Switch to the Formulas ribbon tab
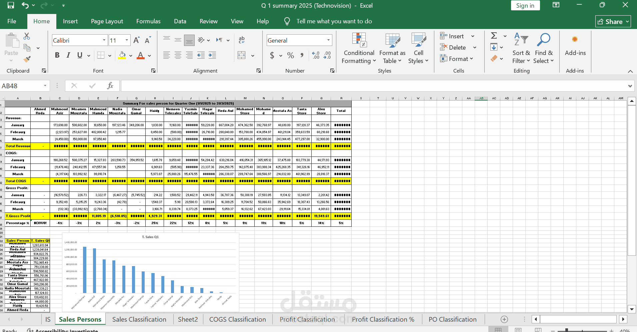The image size is (637, 332). [148, 21]
